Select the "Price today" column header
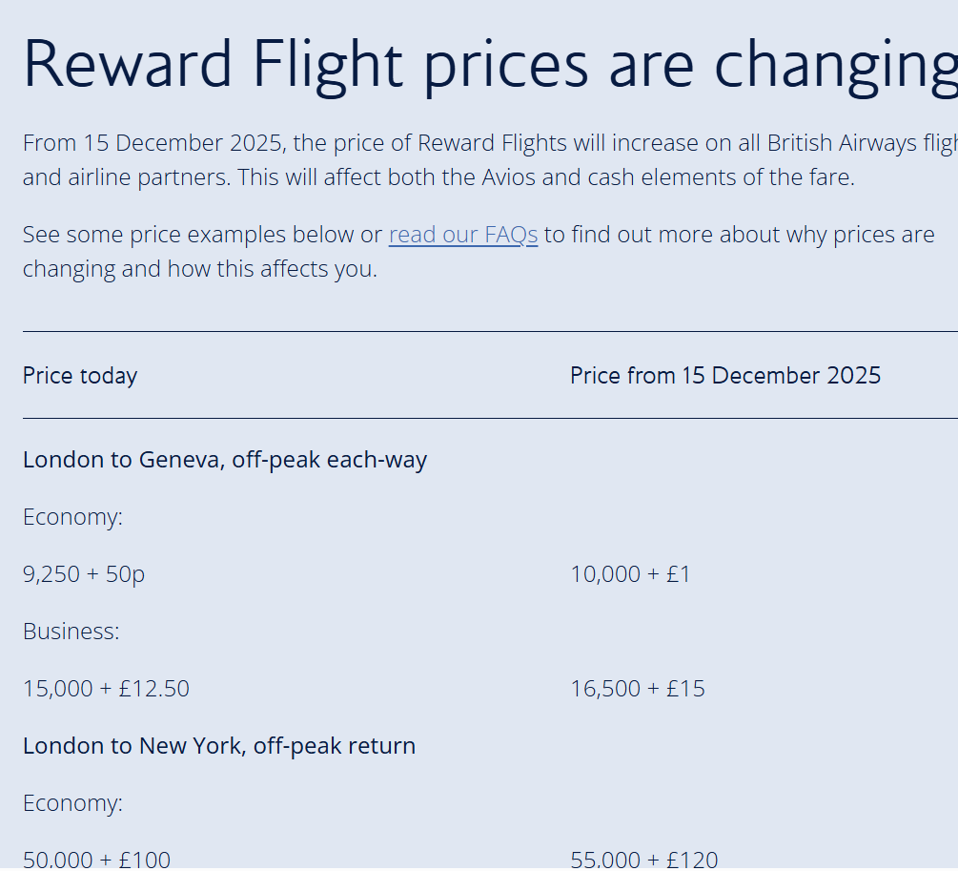 coord(80,376)
